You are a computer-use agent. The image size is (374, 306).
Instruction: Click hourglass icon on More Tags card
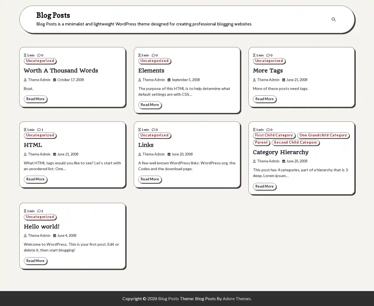254,55
